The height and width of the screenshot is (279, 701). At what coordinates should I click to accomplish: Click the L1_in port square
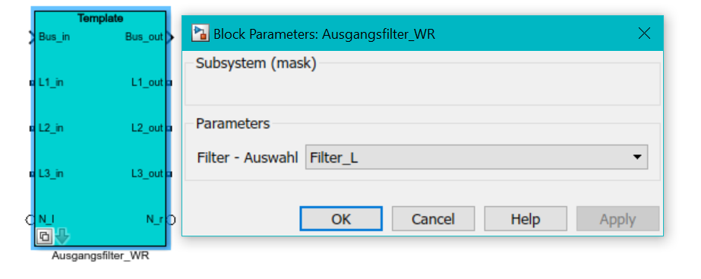[x=32, y=83]
